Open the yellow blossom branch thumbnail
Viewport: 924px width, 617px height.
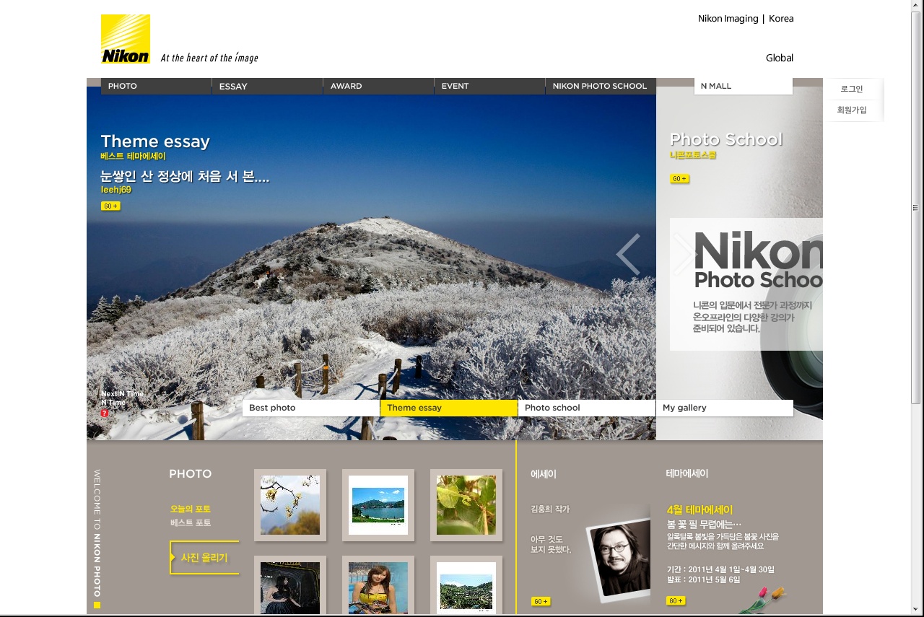(x=290, y=505)
